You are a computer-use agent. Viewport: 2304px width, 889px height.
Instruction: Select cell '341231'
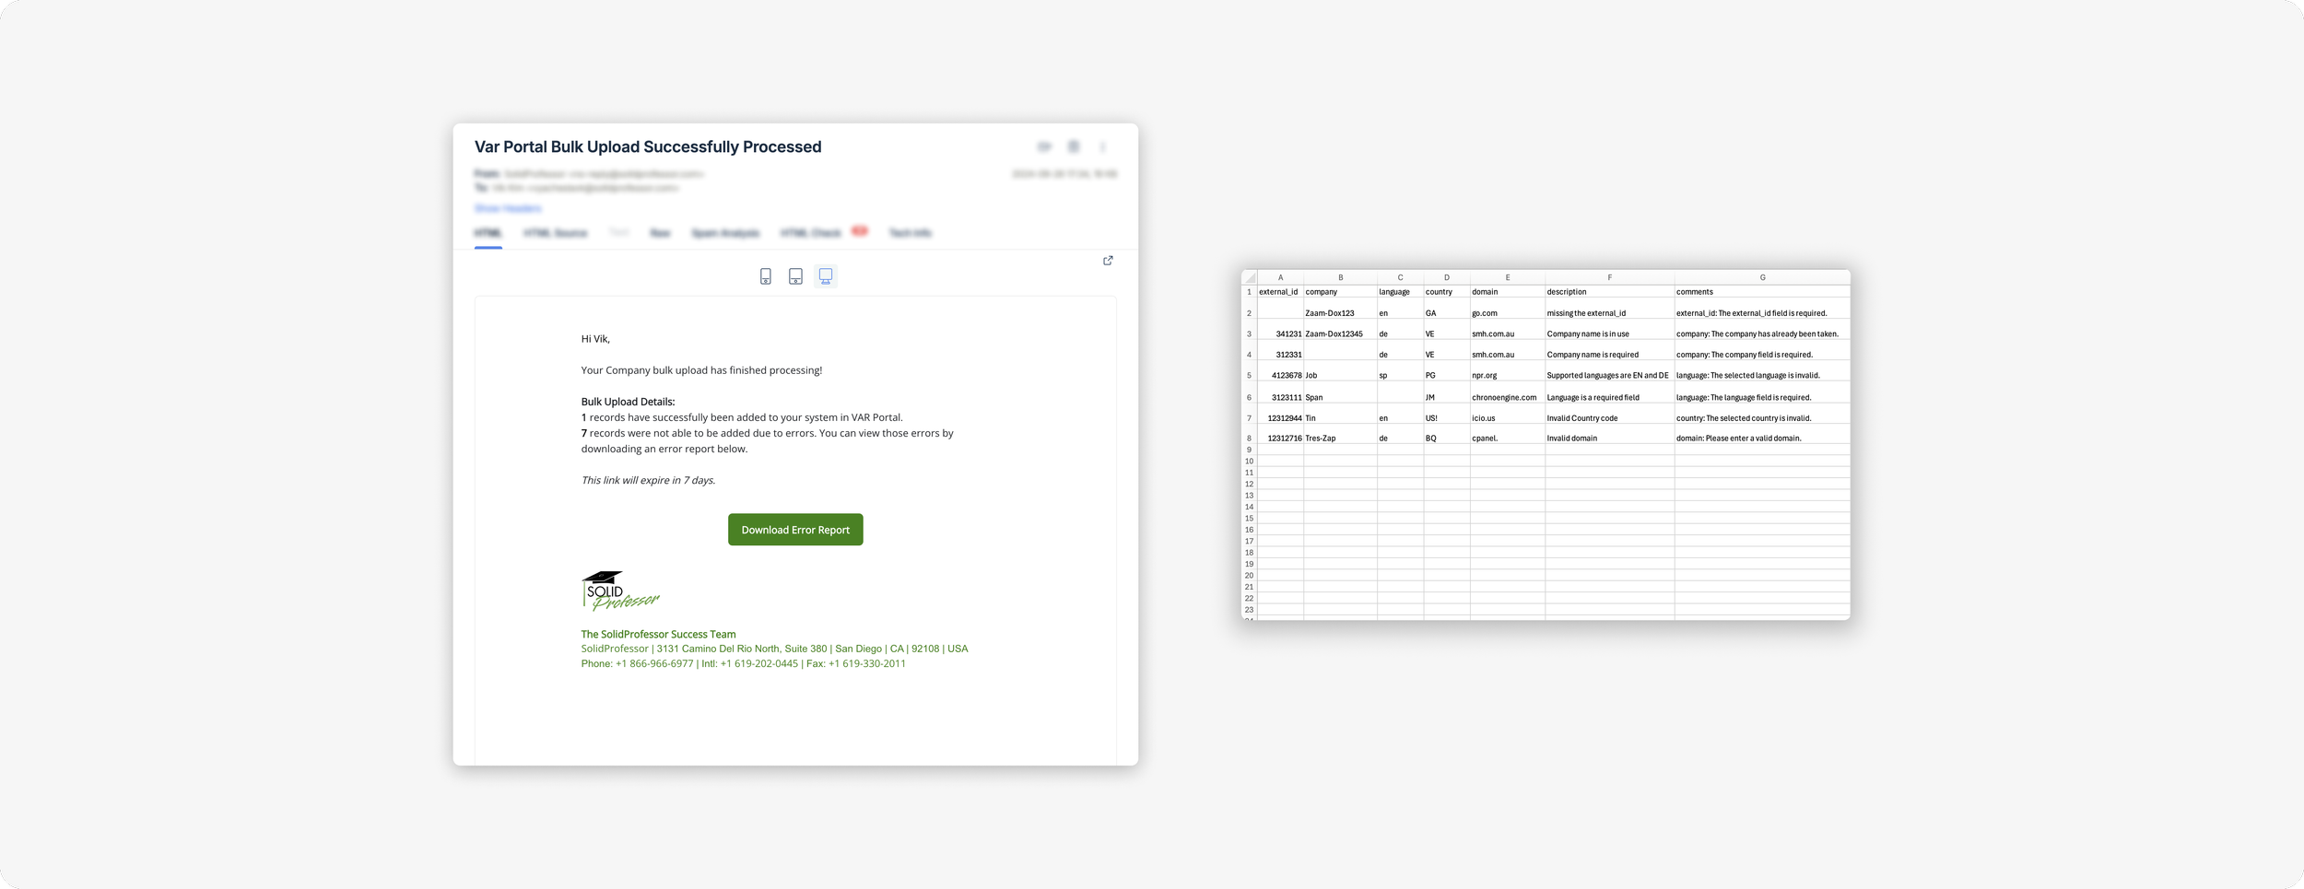click(1280, 331)
